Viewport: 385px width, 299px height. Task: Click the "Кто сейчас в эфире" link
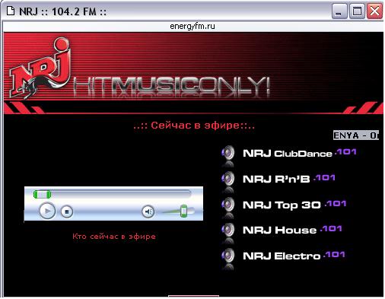point(114,237)
